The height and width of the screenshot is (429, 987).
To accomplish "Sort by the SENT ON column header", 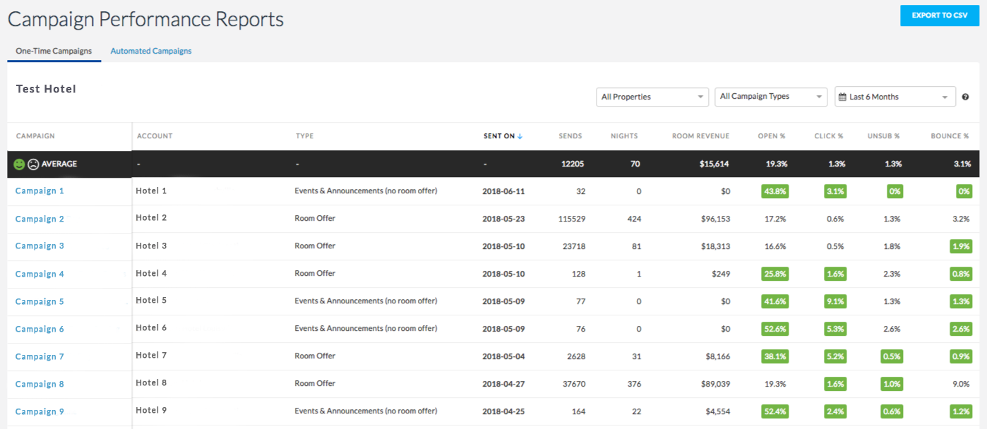I will pyautogui.click(x=503, y=136).
